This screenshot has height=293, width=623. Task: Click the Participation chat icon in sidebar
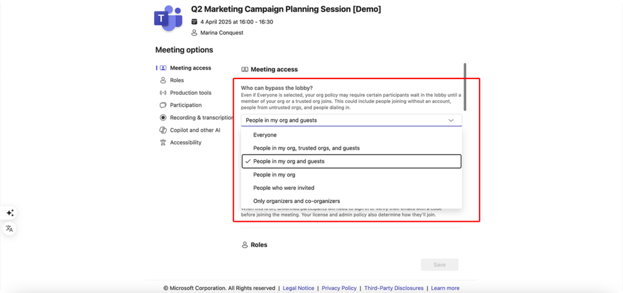[x=163, y=105]
